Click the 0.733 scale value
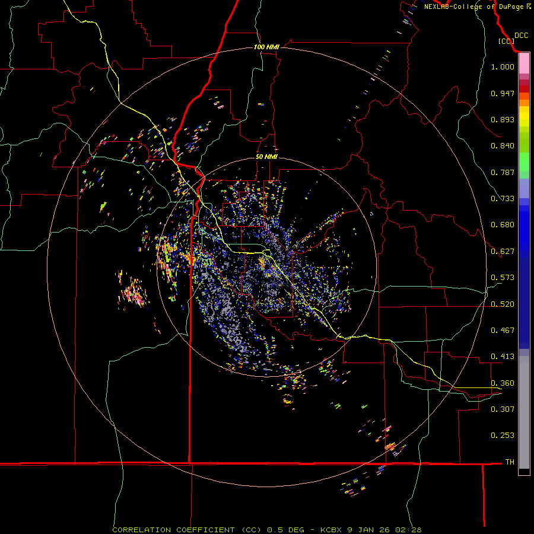This screenshot has height=534, width=534. [x=503, y=199]
